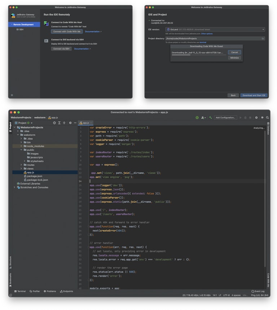Screen dimensions: 277x310
Task: Click Other options link under IDE version
Action: [x=207, y=34]
